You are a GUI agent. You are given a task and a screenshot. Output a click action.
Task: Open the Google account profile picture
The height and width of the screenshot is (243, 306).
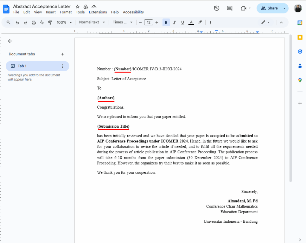pyautogui.click(x=298, y=8)
